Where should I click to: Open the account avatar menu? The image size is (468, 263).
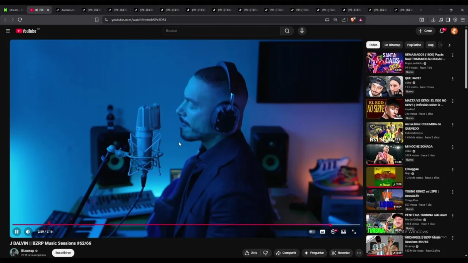(454, 31)
